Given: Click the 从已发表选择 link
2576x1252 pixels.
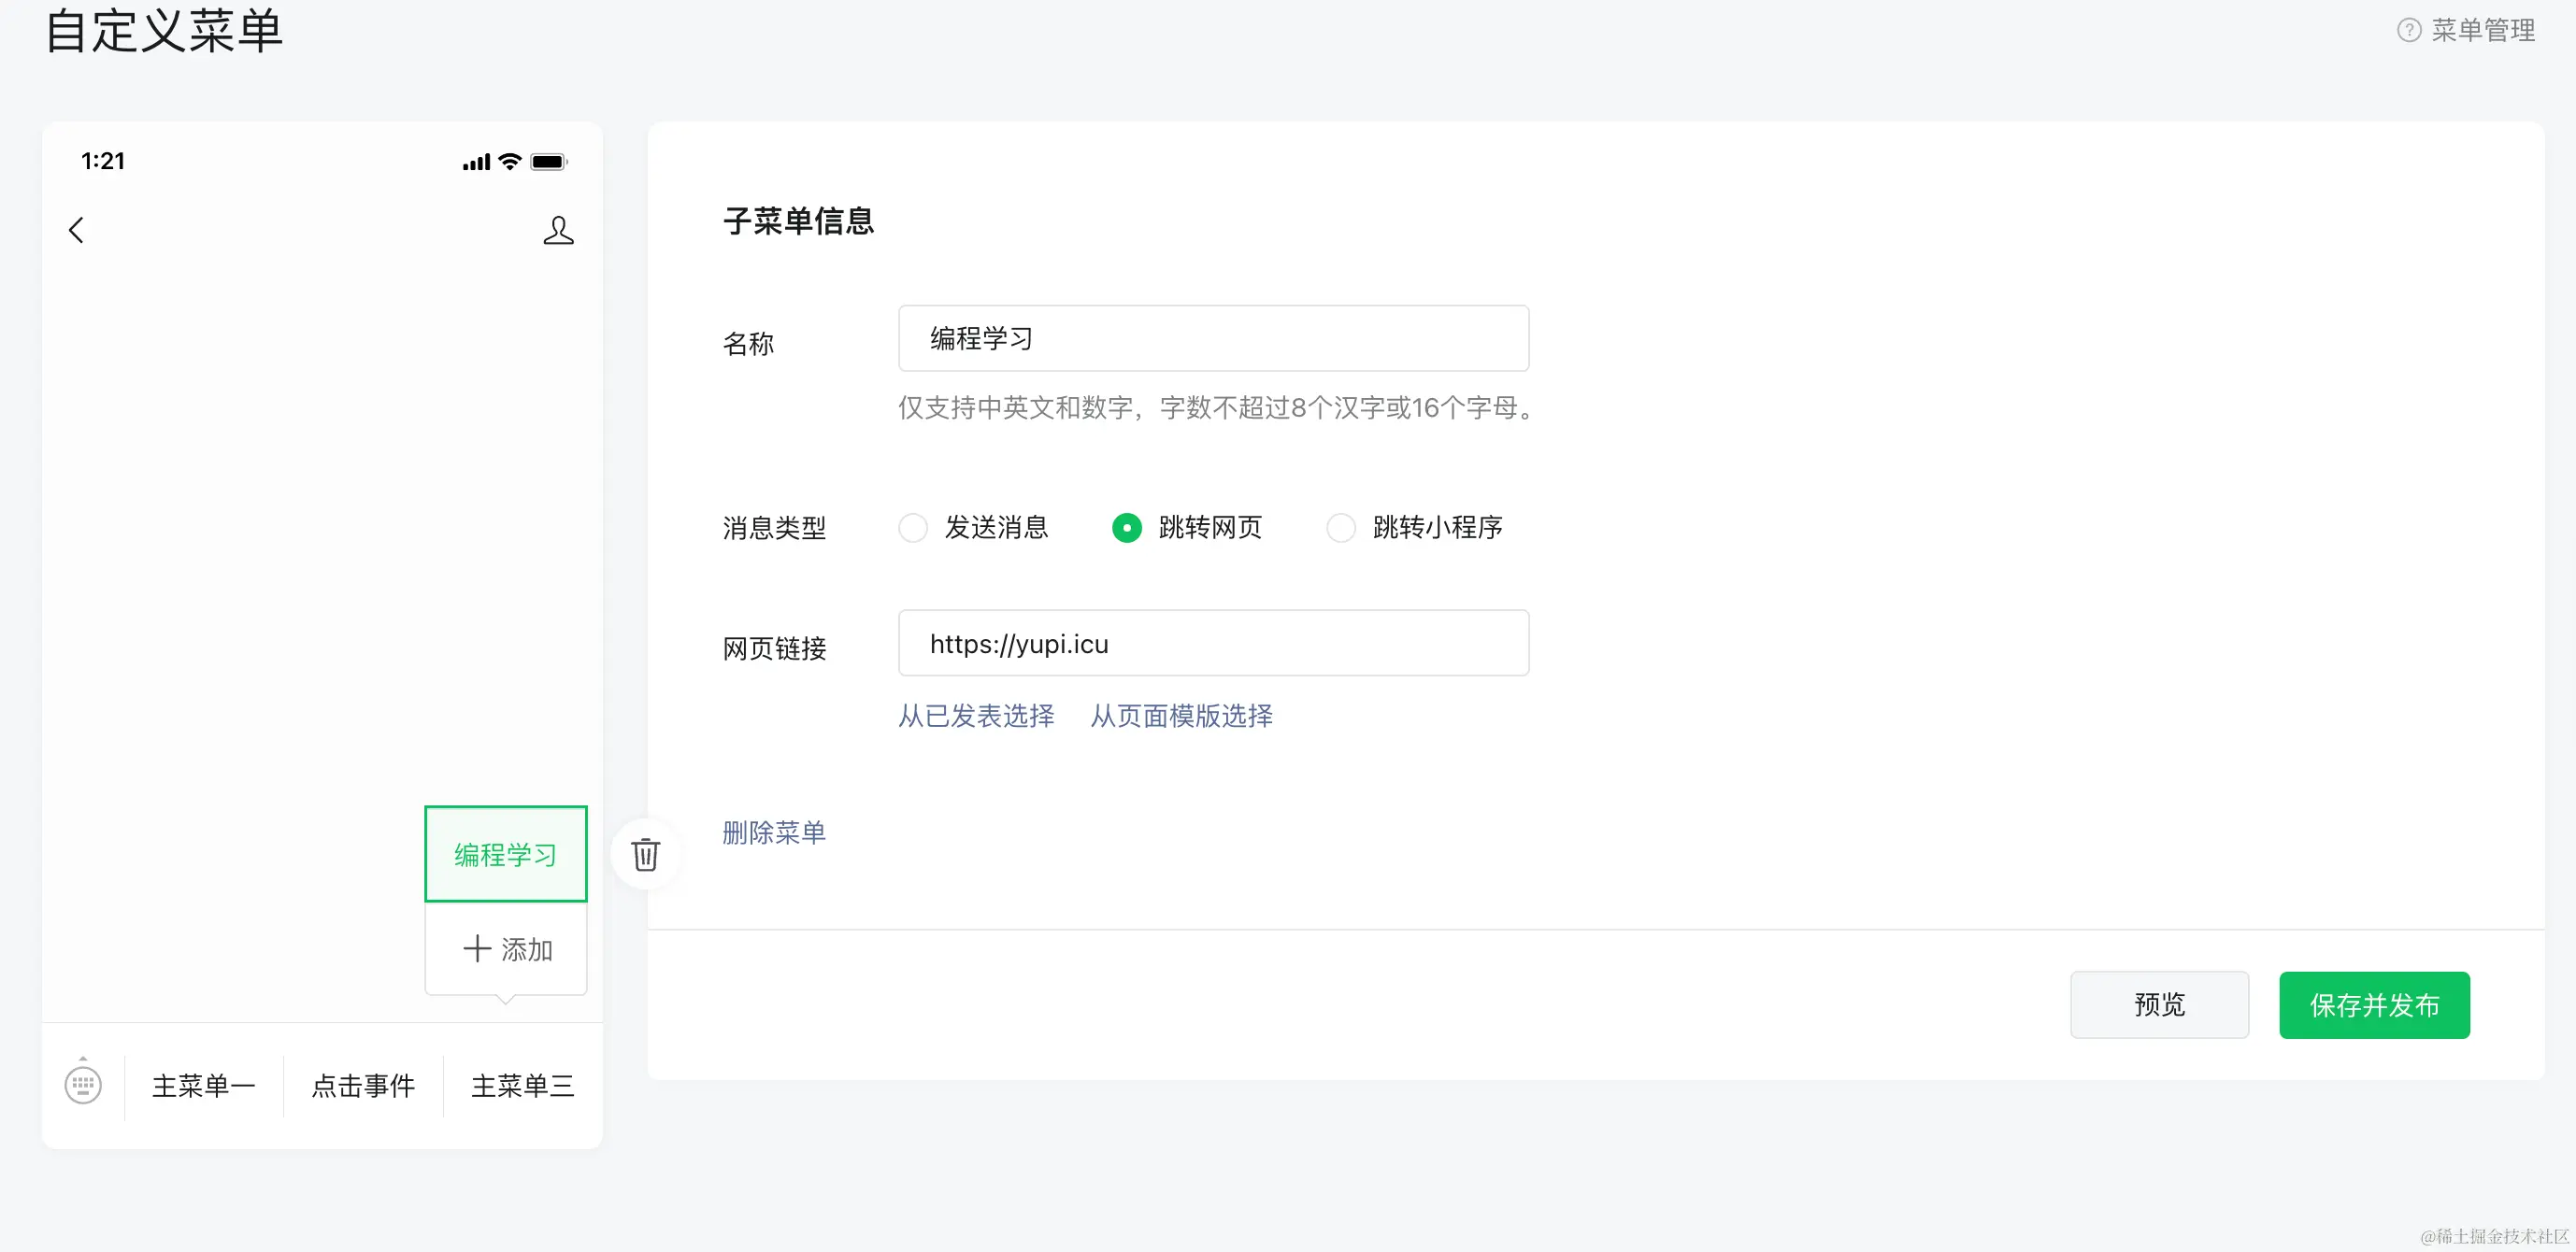Looking at the screenshot, I should point(976,716).
